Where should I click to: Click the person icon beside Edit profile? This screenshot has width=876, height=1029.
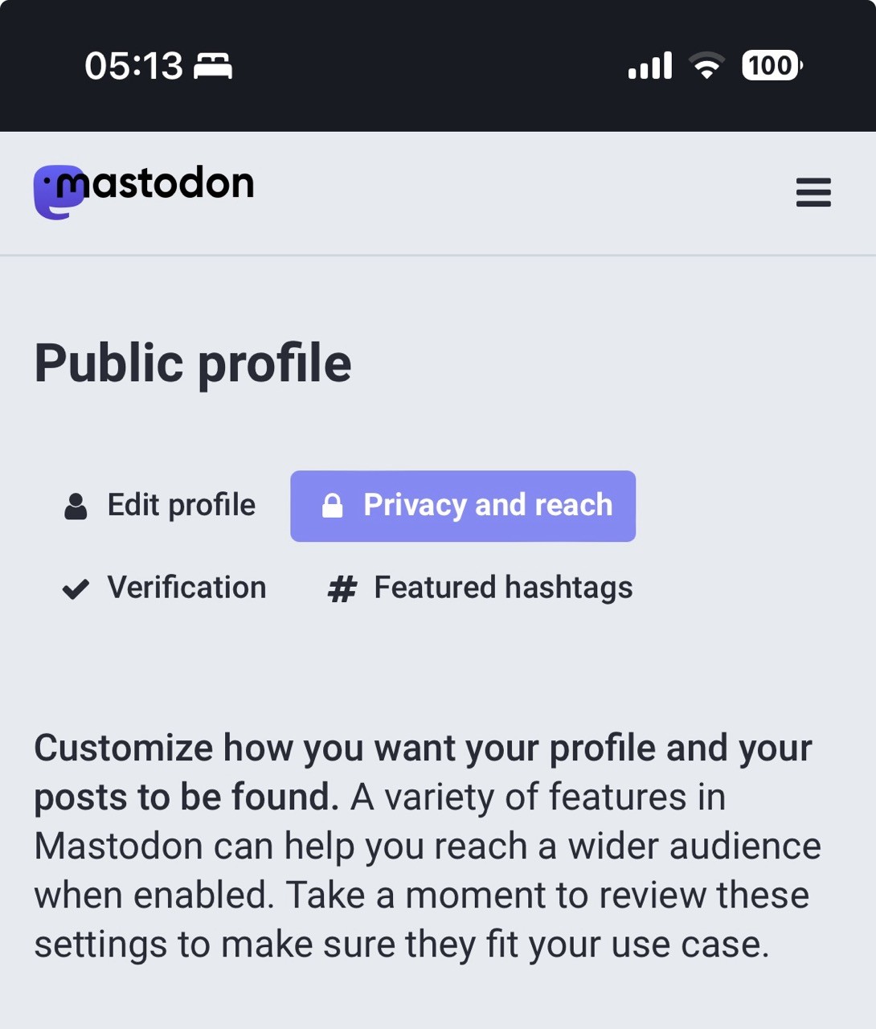[76, 506]
